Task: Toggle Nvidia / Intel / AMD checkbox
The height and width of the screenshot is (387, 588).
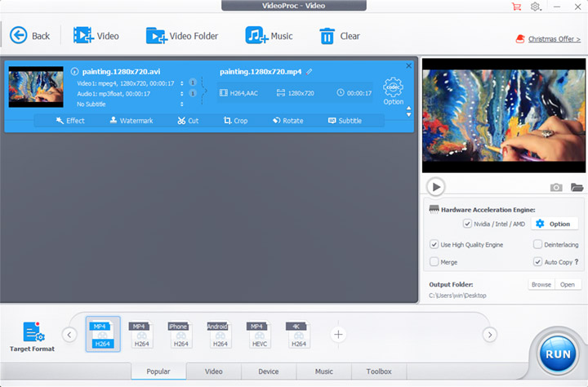Action: pos(467,224)
